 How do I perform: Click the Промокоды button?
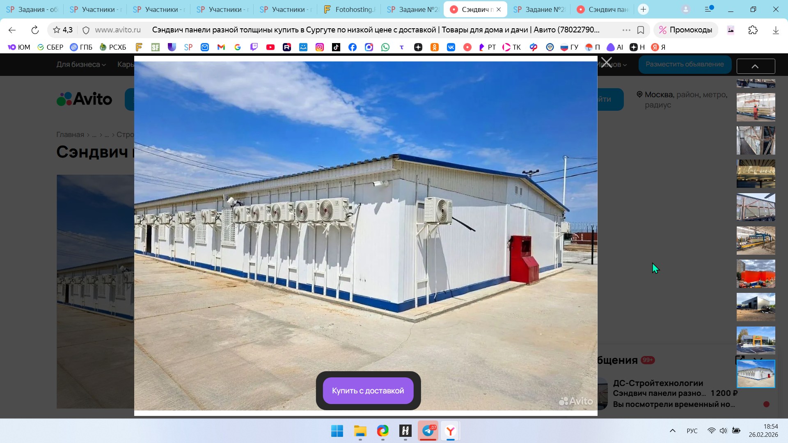(685, 30)
